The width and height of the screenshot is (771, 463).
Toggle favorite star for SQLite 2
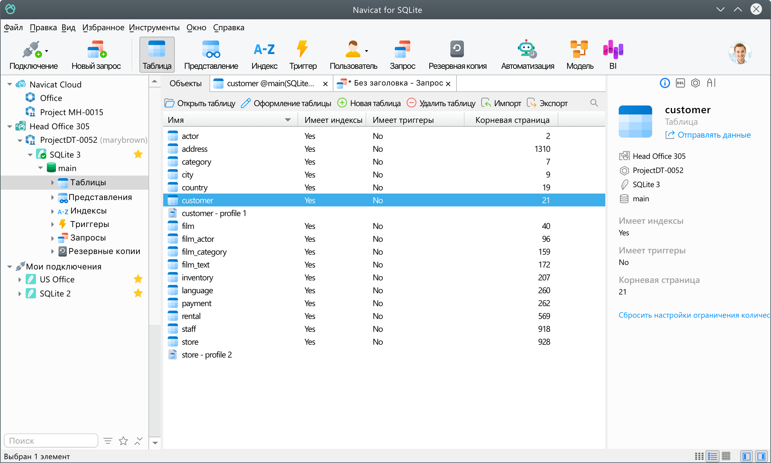tap(138, 293)
